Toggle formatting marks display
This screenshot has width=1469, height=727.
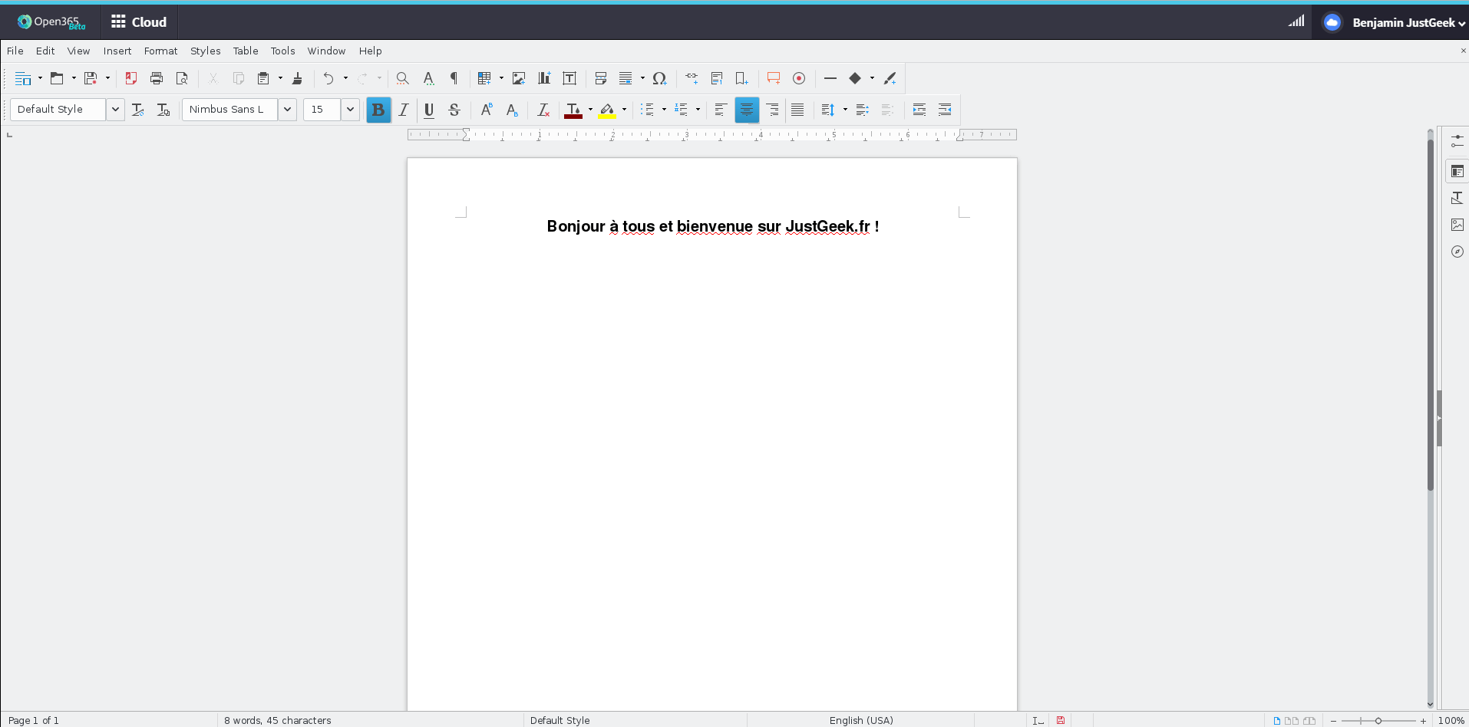pyautogui.click(x=454, y=78)
